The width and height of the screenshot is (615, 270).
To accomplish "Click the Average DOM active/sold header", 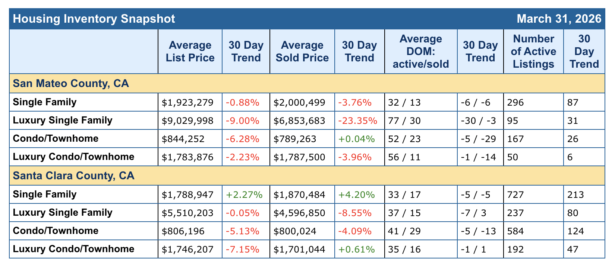I will pyautogui.click(x=421, y=51).
